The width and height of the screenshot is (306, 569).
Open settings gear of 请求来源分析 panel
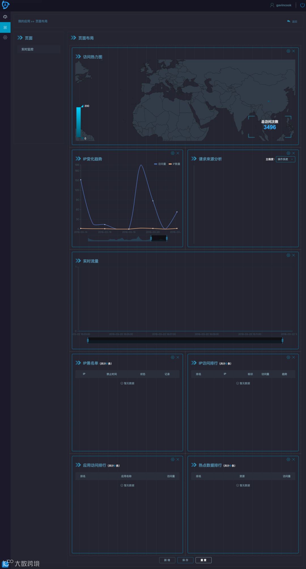coord(288,153)
